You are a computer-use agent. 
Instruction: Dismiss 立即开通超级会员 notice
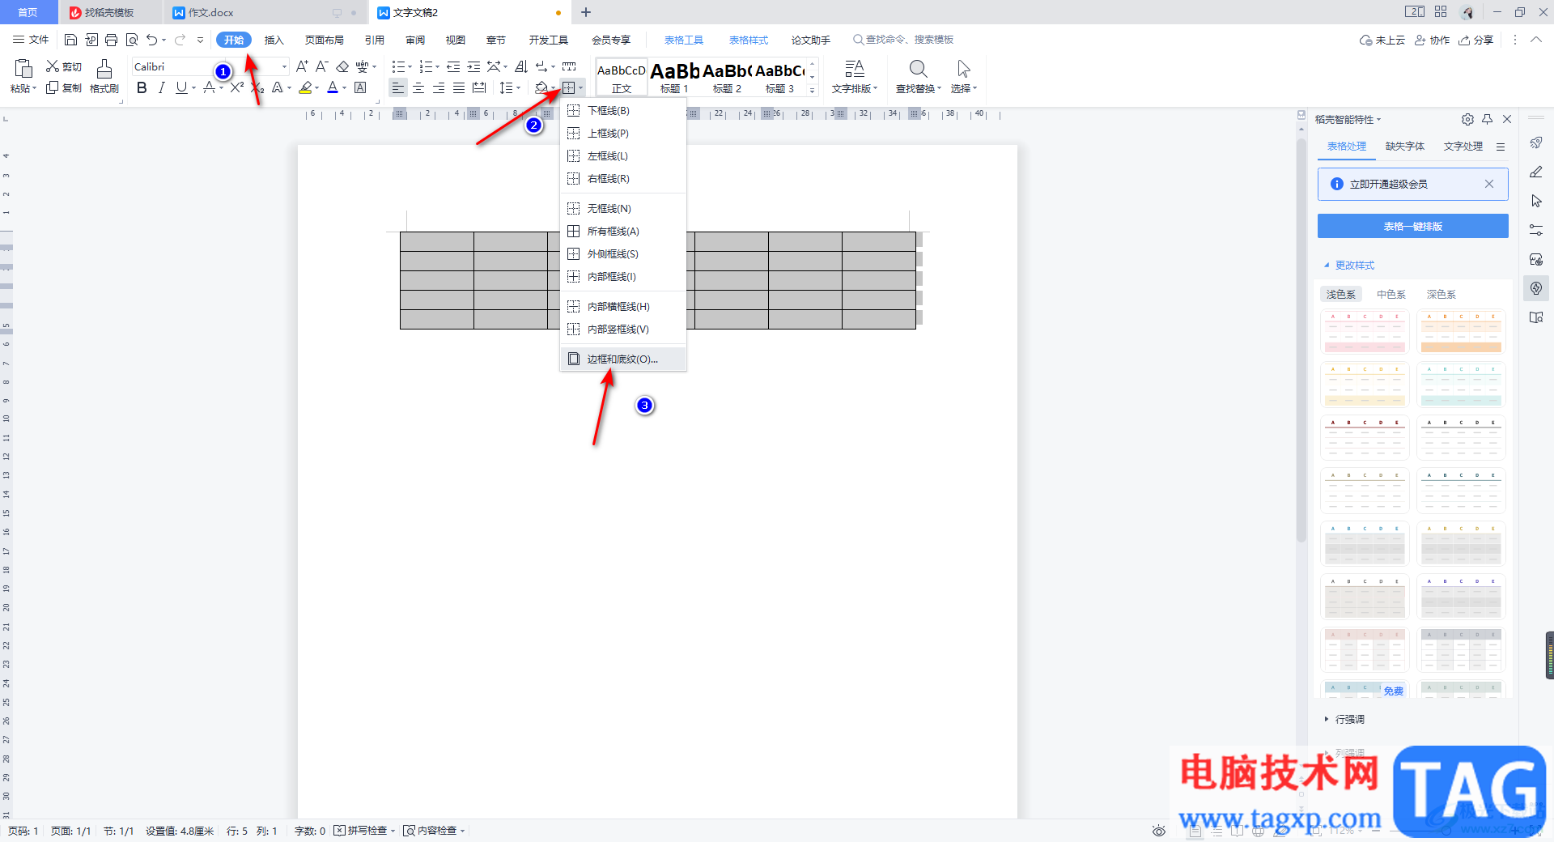(x=1488, y=184)
